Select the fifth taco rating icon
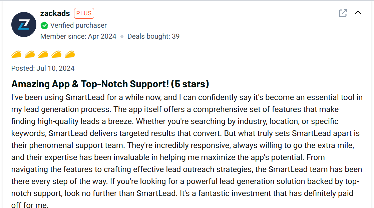The image size is (374, 208). (70, 54)
